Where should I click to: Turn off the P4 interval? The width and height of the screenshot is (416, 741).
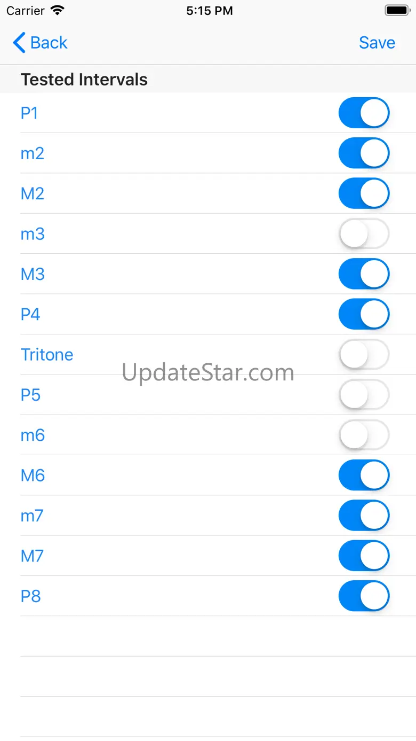pyautogui.click(x=364, y=314)
